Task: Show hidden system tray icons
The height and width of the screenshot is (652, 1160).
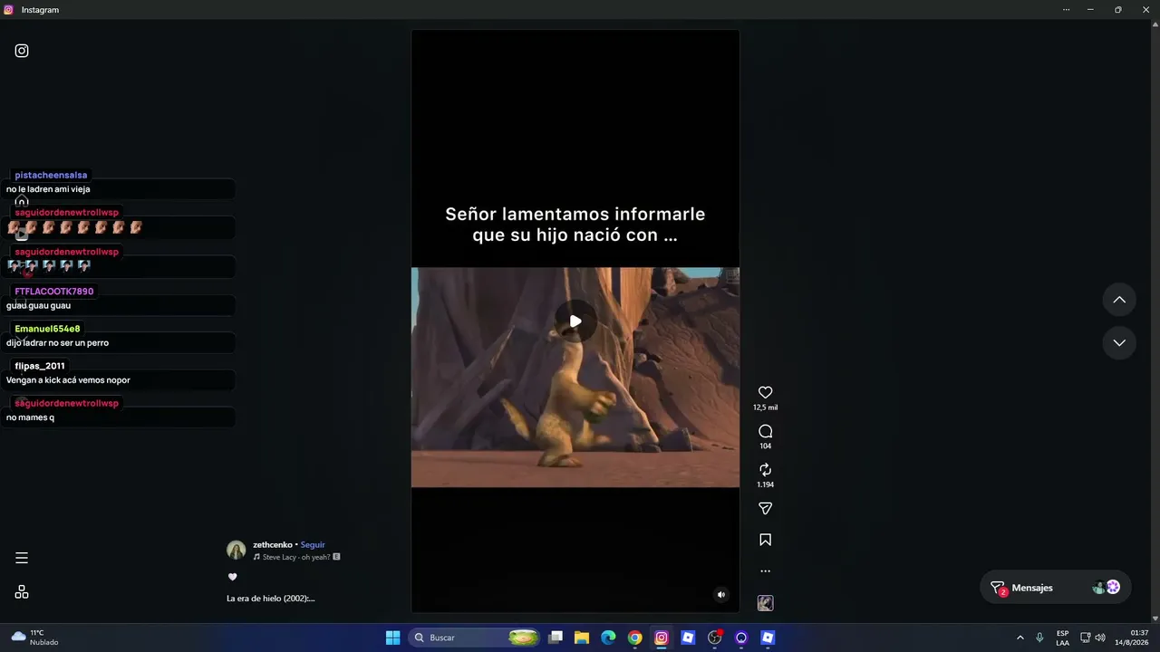Action: [1020, 638]
